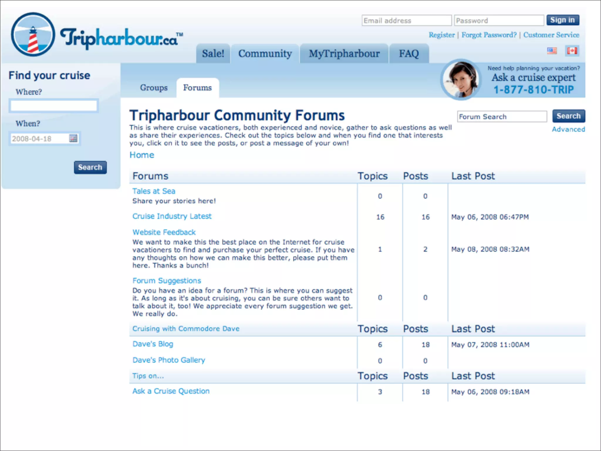Open the Customer Service link
This screenshot has width=601, height=451.
click(551, 35)
